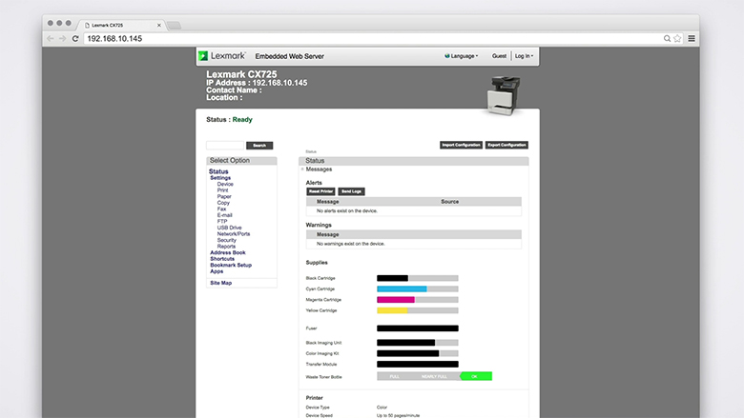This screenshot has width=744, height=418.
Task: Select Security in the Settings list
Action: tap(226, 240)
